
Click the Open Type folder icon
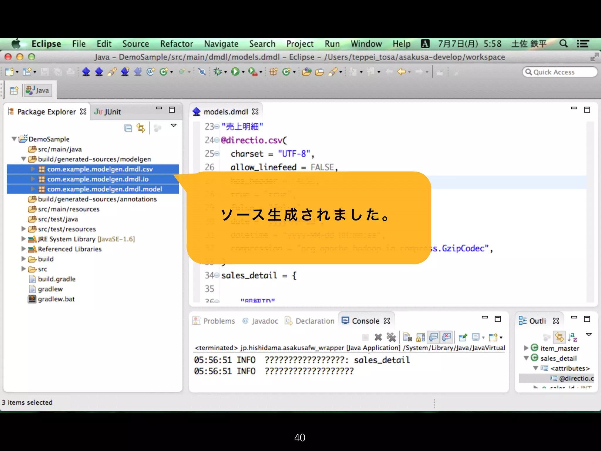(307, 72)
